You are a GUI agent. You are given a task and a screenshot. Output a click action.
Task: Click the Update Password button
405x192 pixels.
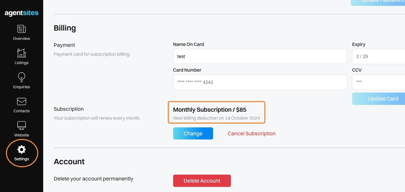point(378,2)
